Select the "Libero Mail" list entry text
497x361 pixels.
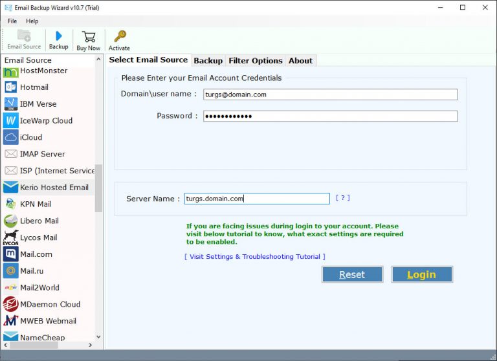(x=39, y=221)
